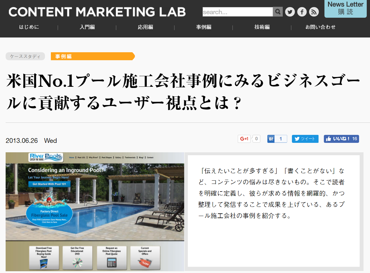Click the River Pools website thumbnail
370x273 pixels.
tap(95, 212)
